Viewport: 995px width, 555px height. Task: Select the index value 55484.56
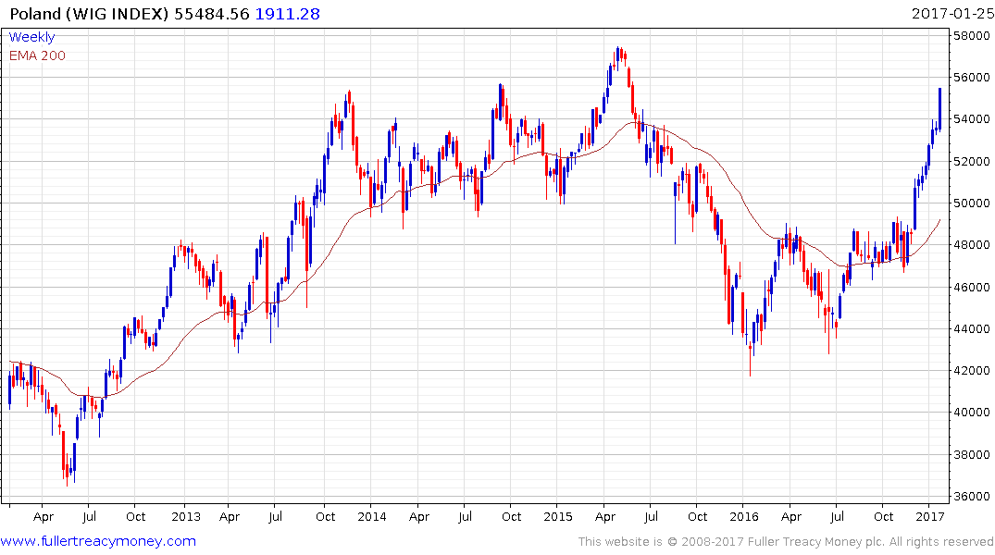[x=212, y=13]
